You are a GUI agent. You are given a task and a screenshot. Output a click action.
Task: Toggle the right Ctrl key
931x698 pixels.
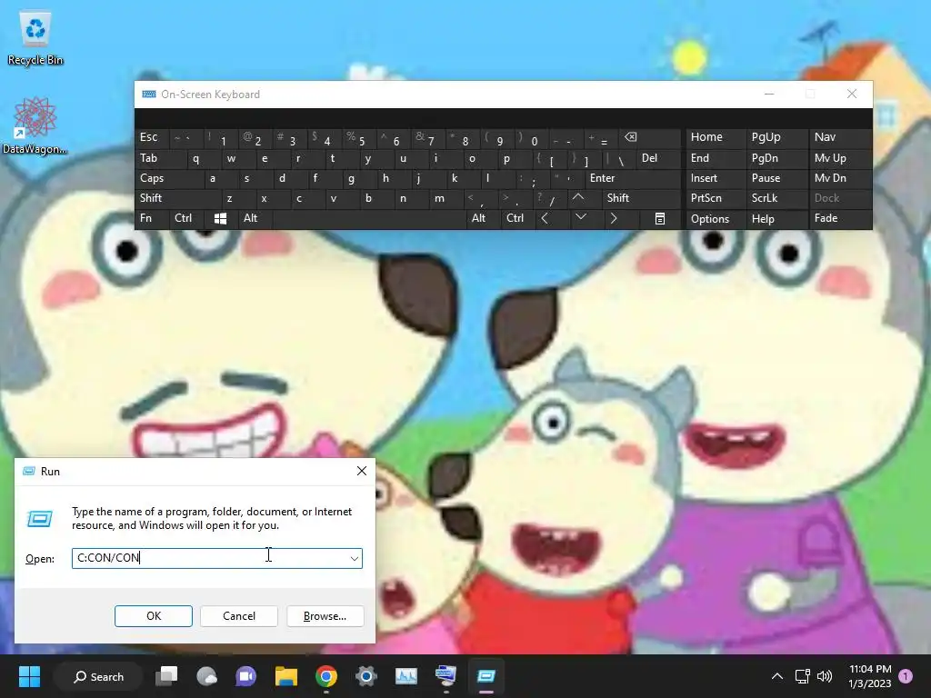pyautogui.click(x=518, y=218)
